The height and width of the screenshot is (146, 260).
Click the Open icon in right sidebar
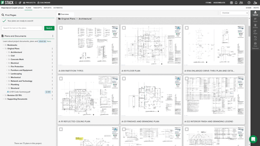[255, 20]
